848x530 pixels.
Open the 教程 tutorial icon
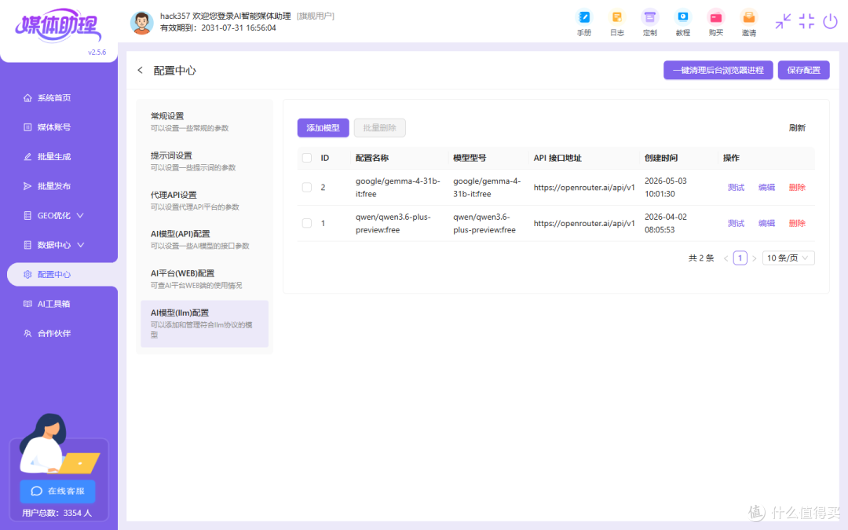point(683,24)
